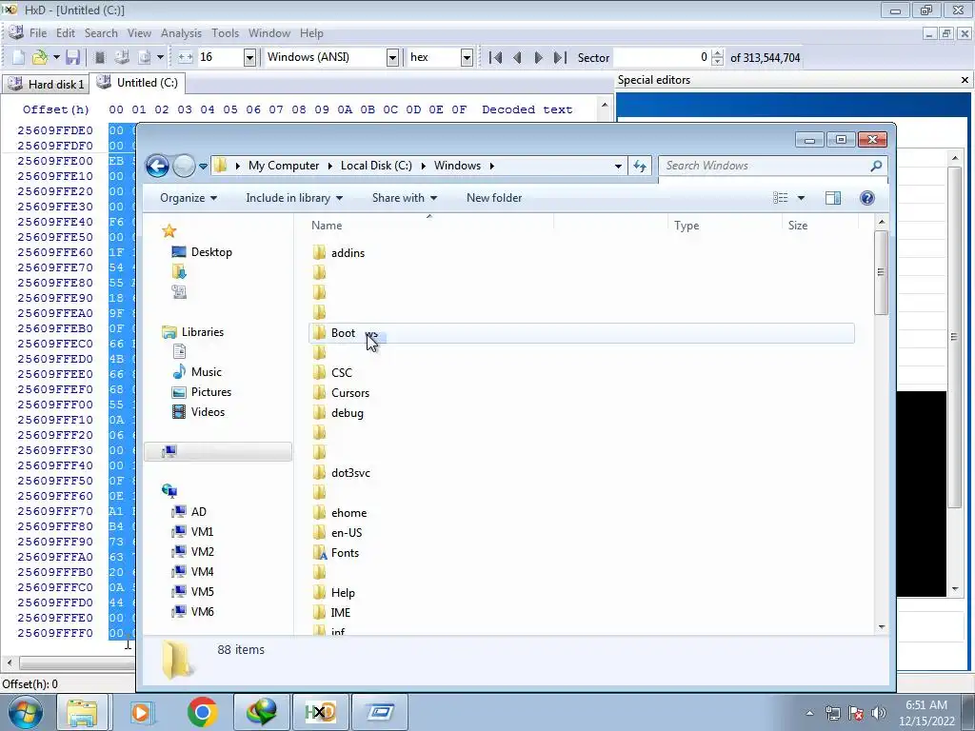The height and width of the screenshot is (731, 975).
Task: Expand the address bar history dropdown
Action: (617, 166)
